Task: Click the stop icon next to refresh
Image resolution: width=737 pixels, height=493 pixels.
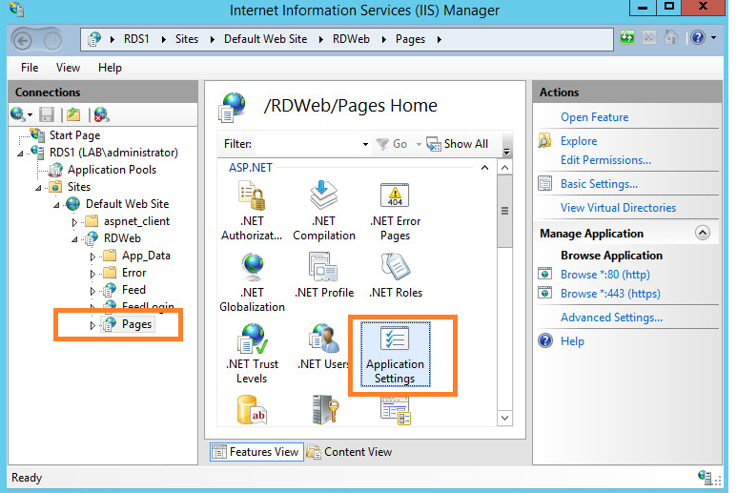Action: coord(649,37)
